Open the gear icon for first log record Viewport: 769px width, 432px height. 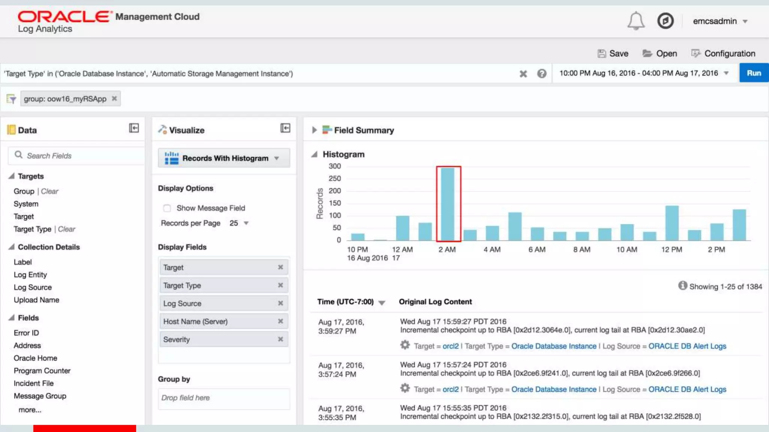405,345
